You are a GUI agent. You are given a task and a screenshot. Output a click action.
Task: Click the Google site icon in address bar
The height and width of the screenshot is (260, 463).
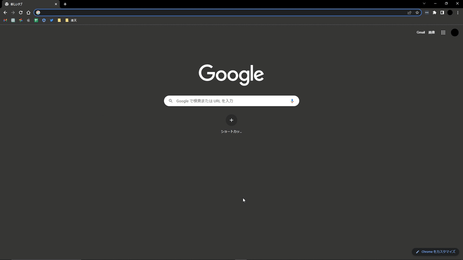38,13
